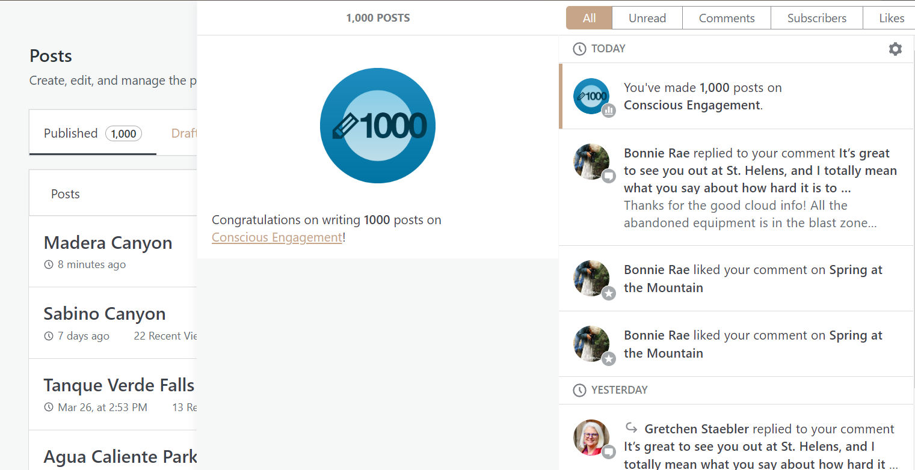Click Bonnie Rae's avatar on reply notification
915x470 pixels.
click(x=591, y=162)
